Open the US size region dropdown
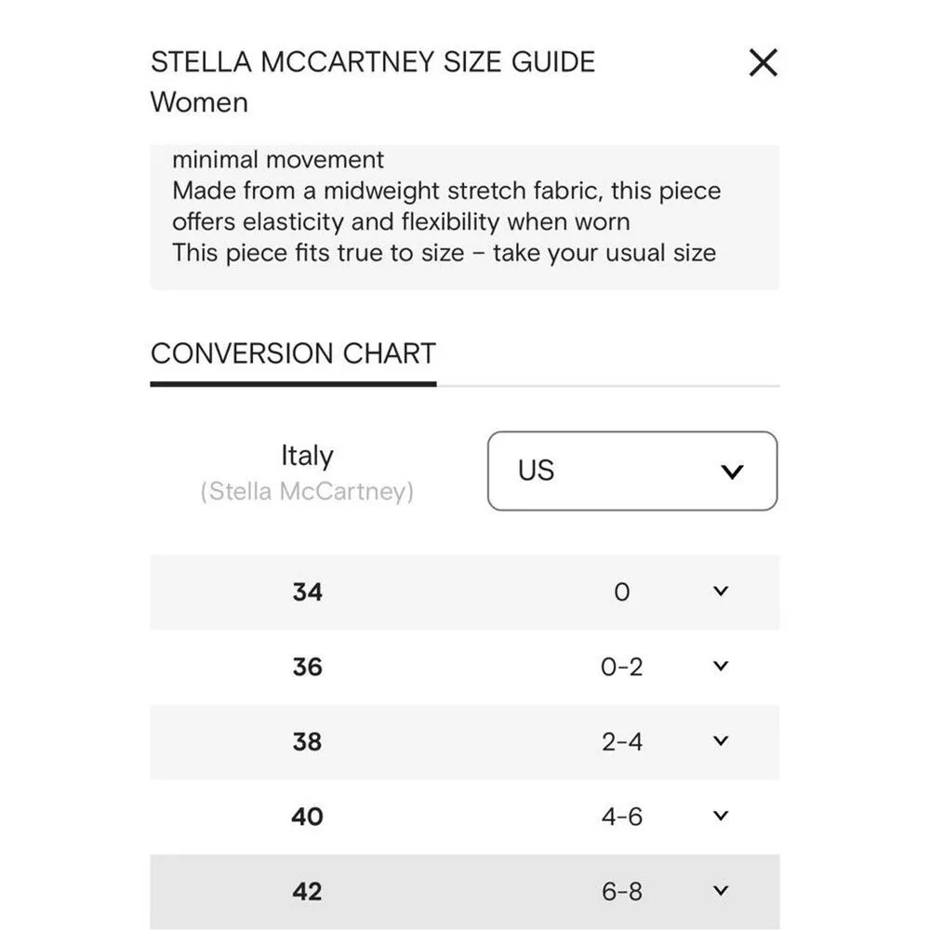The width and height of the screenshot is (930, 930). tap(632, 471)
